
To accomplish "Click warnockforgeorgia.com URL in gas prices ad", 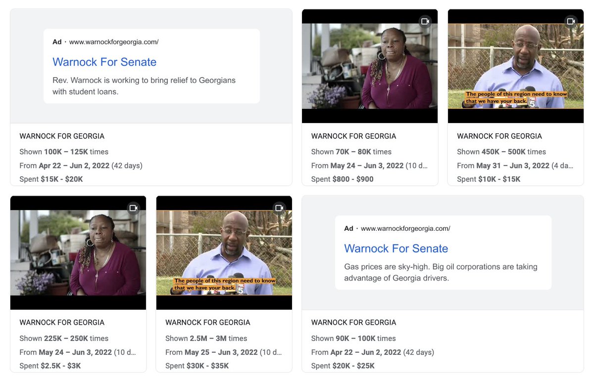I will [x=405, y=229].
